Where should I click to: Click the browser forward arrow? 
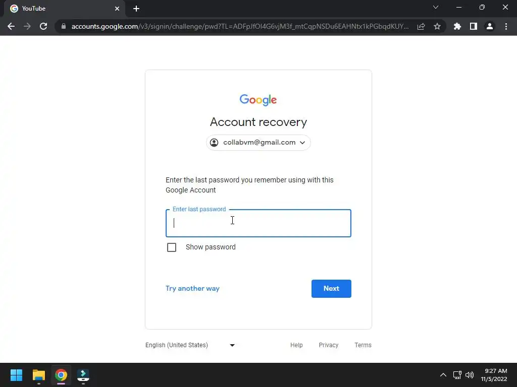pos(27,26)
